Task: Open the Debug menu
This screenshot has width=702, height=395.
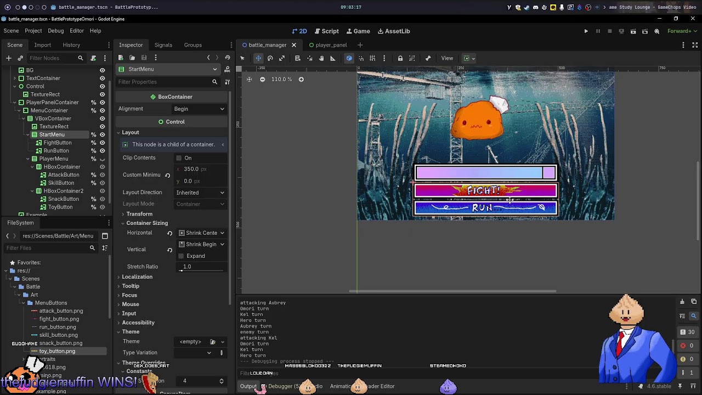Action: tap(55, 31)
